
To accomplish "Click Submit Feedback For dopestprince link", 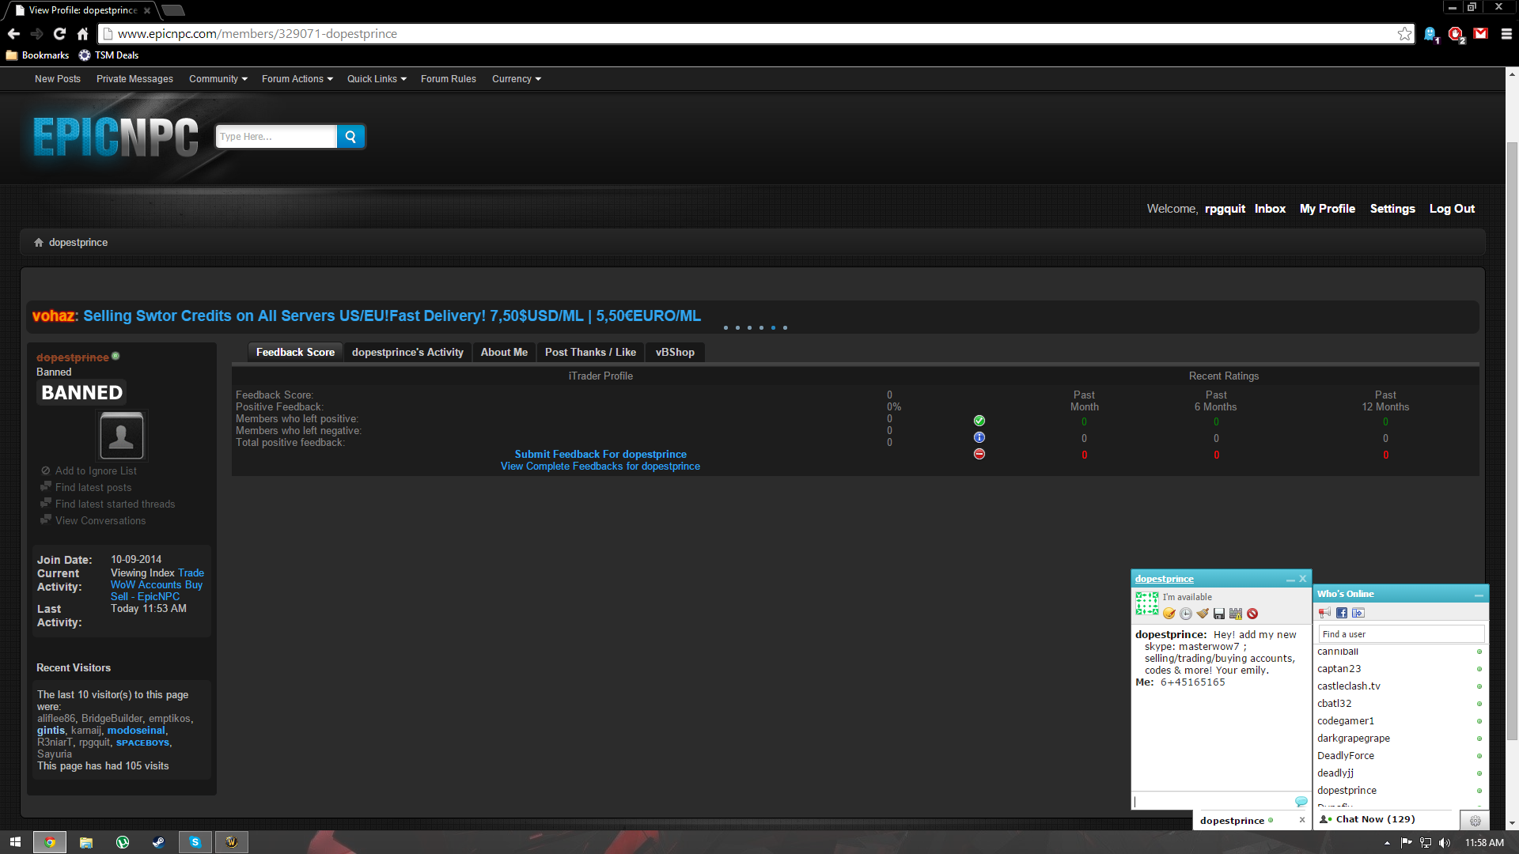I will tap(600, 455).
